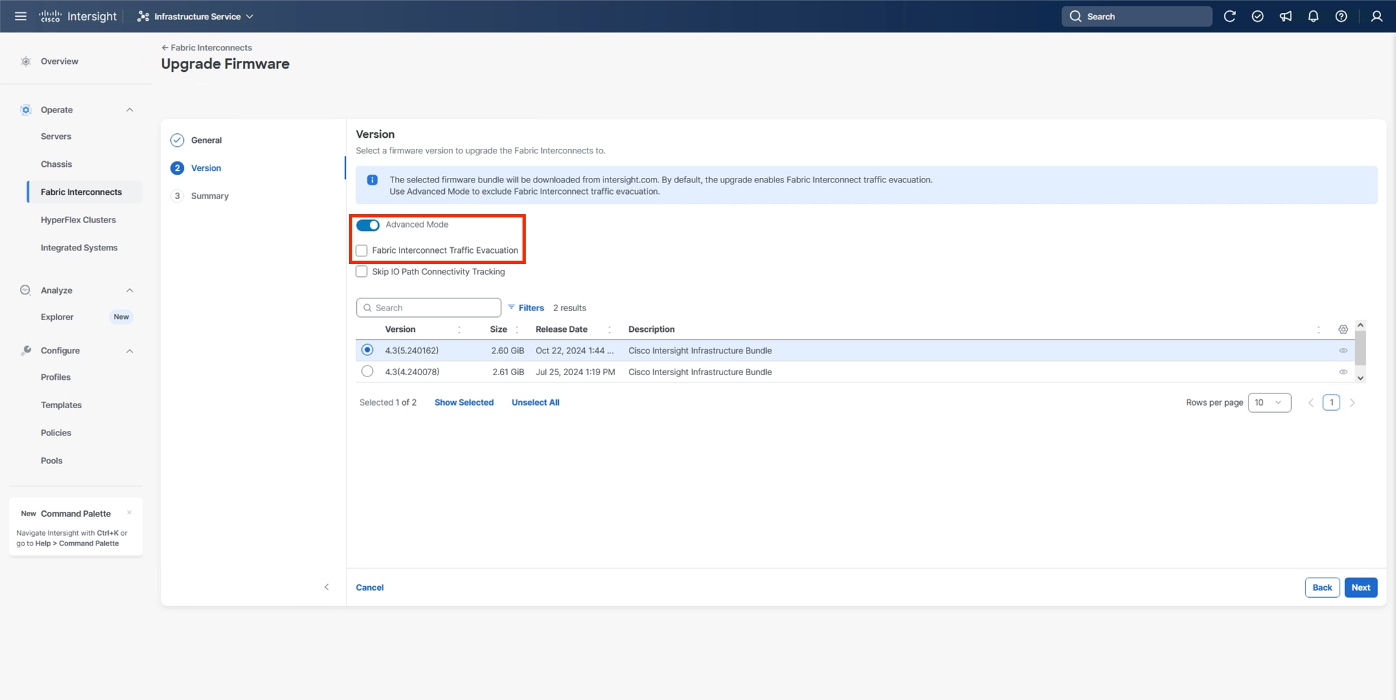Open the alarms status icon in header
Screen dimensions: 1396x700
pos(1258,16)
